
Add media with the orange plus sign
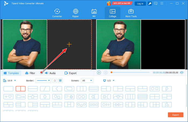[x=69, y=44]
